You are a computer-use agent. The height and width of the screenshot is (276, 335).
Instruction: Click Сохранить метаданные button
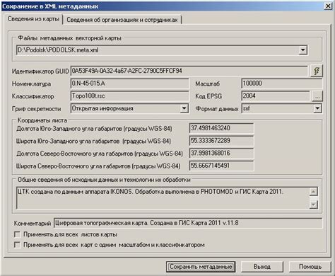click(201, 267)
